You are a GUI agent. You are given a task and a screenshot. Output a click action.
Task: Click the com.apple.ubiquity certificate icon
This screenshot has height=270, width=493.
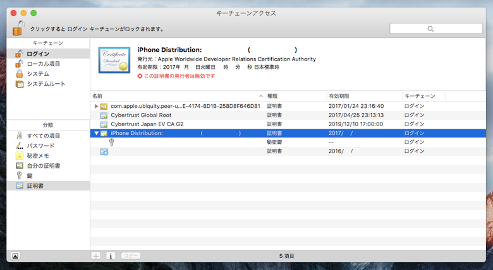tap(104, 107)
